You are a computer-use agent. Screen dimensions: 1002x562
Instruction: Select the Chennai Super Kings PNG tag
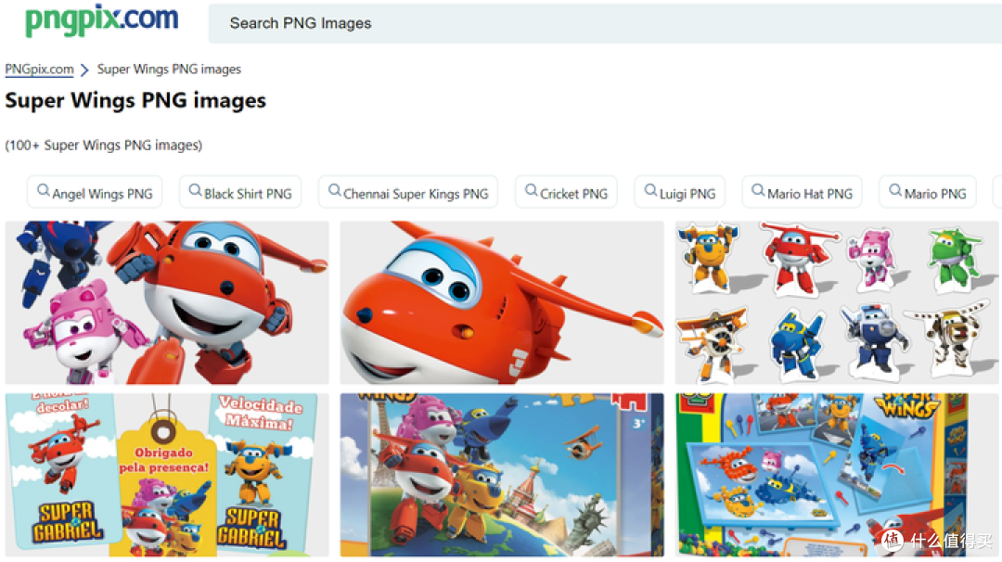(407, 192)
